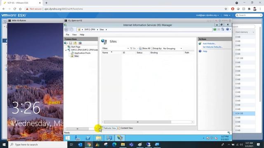
Task: Open the Host memory column dropdown
Action: (x=253, y=32)
